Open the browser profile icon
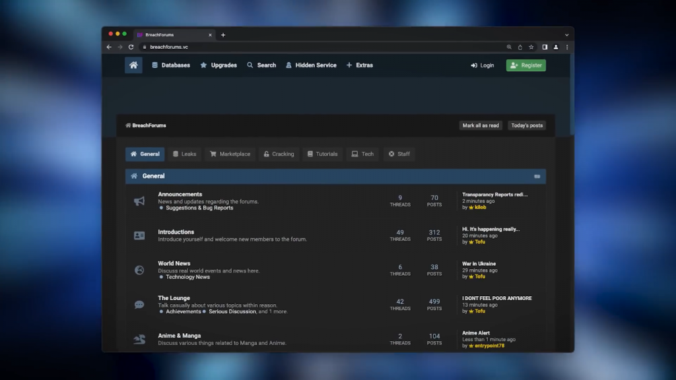 point(556,47)
